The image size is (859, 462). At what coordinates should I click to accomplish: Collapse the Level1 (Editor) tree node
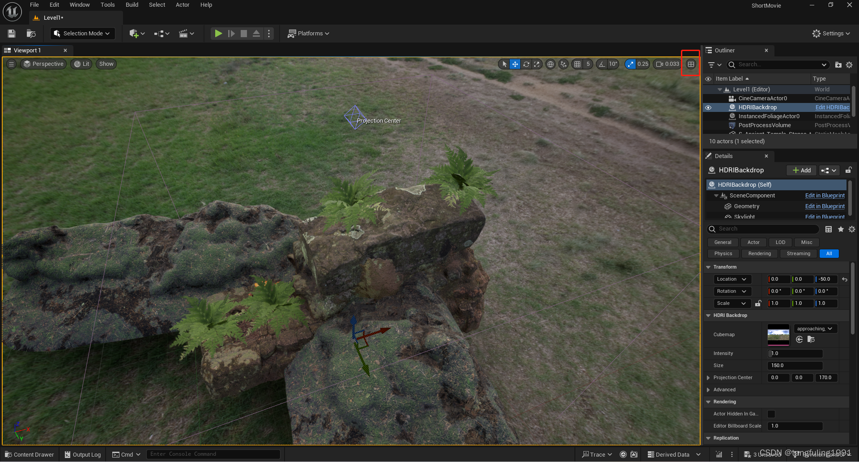point(720,90)
